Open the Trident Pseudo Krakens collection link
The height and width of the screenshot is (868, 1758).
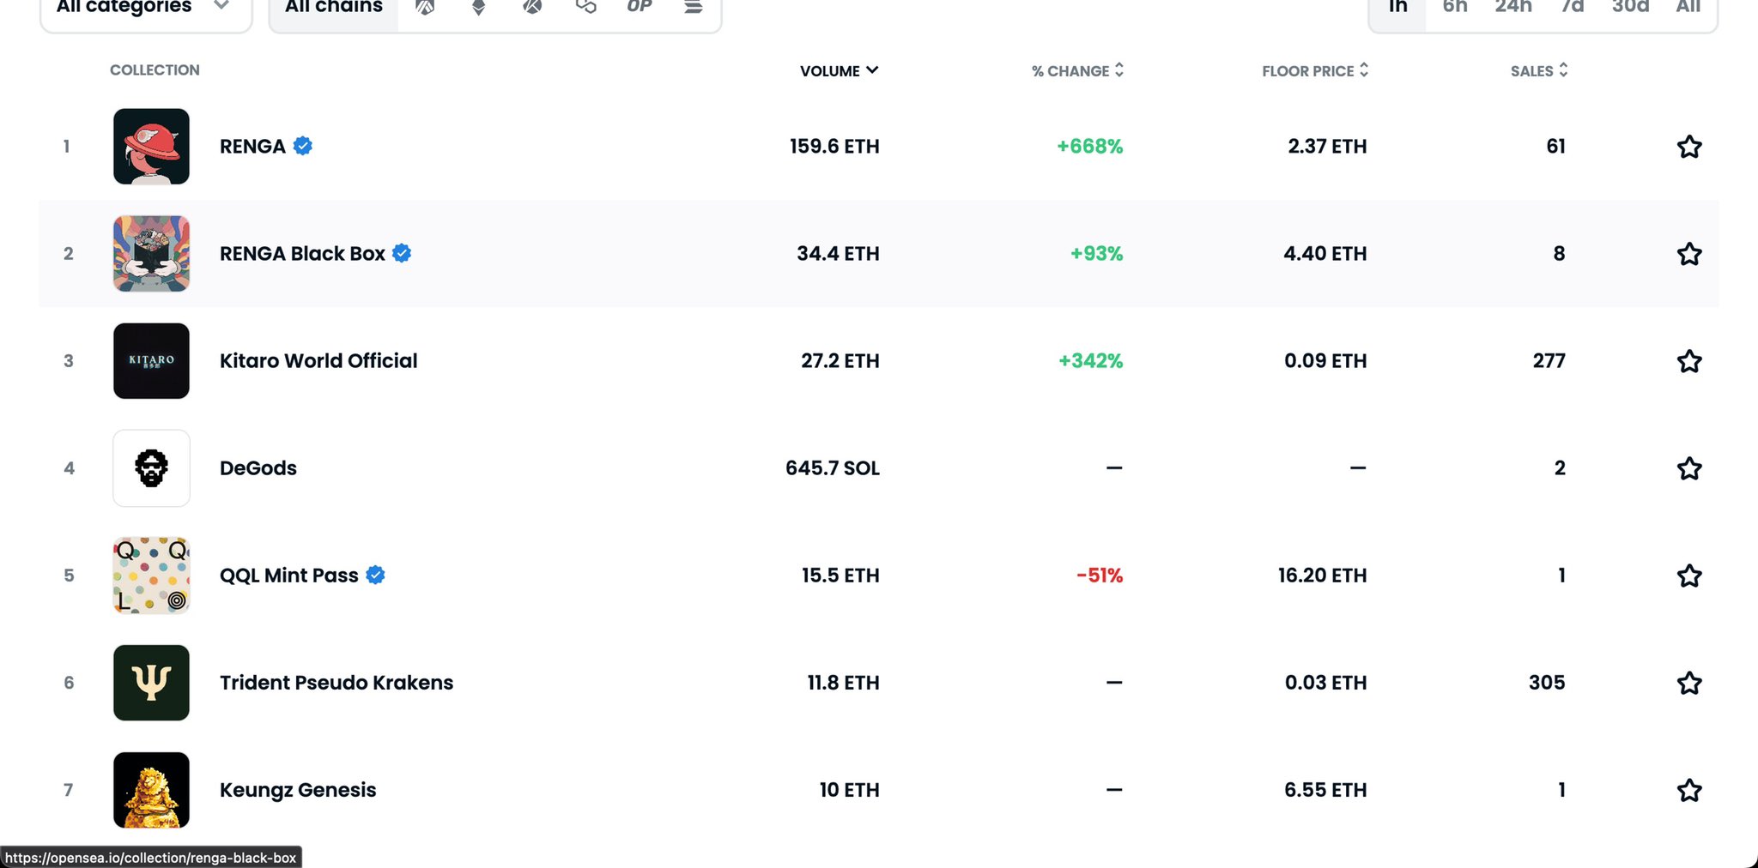tap(336, 682)
